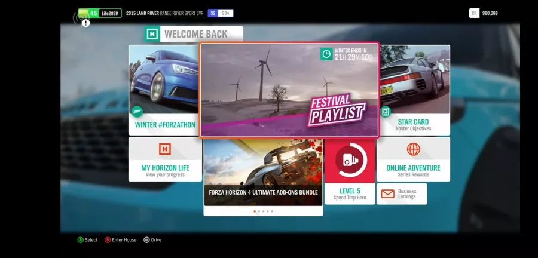Click the globe icon on Online Adventure
This screenshot has height=258, width=538.
(414, 149)
